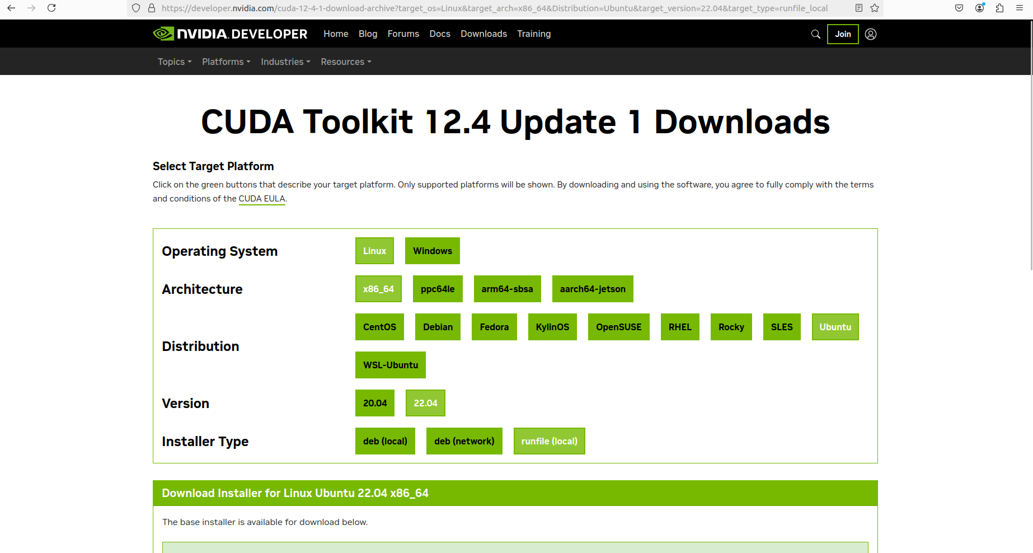Select Windows operating system
The image size is (1033, 553).
click(x=433, y=251)
